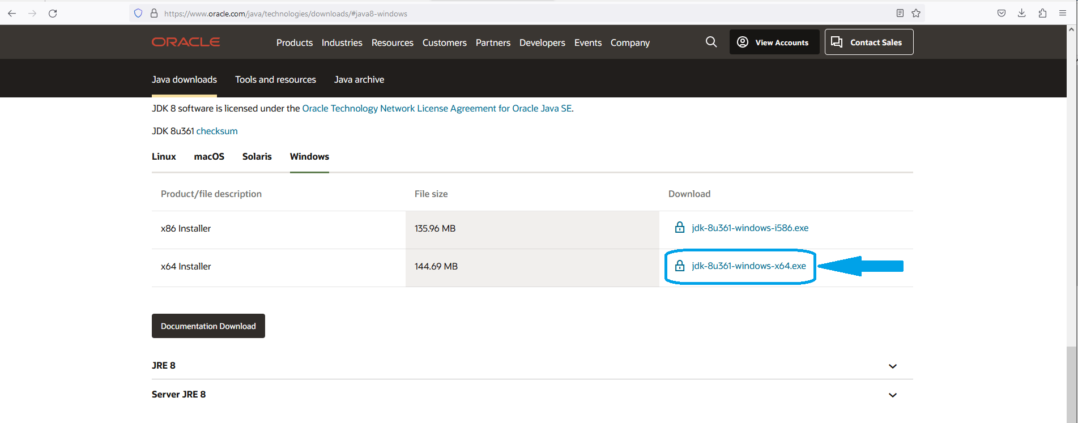Open the Developers menu
This screenshot has width=1078, height=423.
(542, 42)
